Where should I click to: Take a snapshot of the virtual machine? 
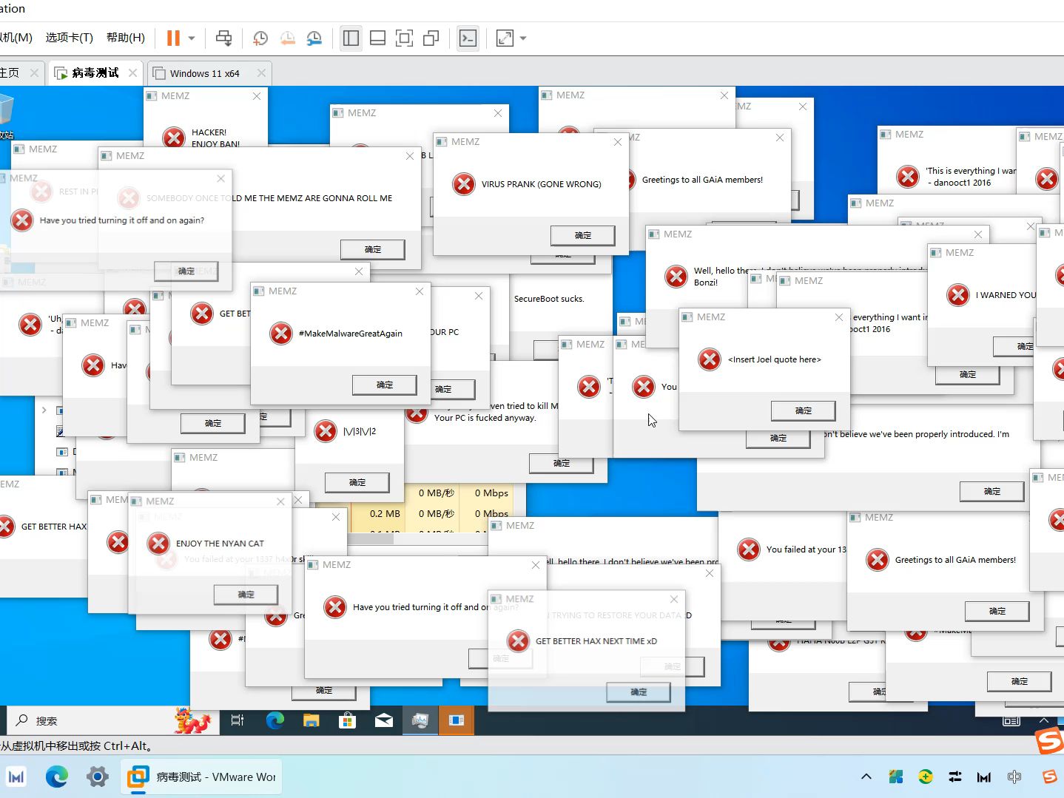click(x=260, y=38)
